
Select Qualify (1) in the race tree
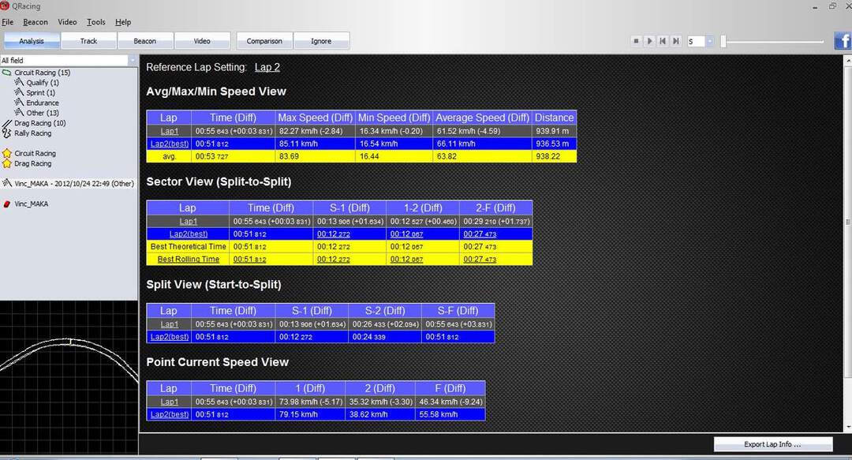(42, 83)
